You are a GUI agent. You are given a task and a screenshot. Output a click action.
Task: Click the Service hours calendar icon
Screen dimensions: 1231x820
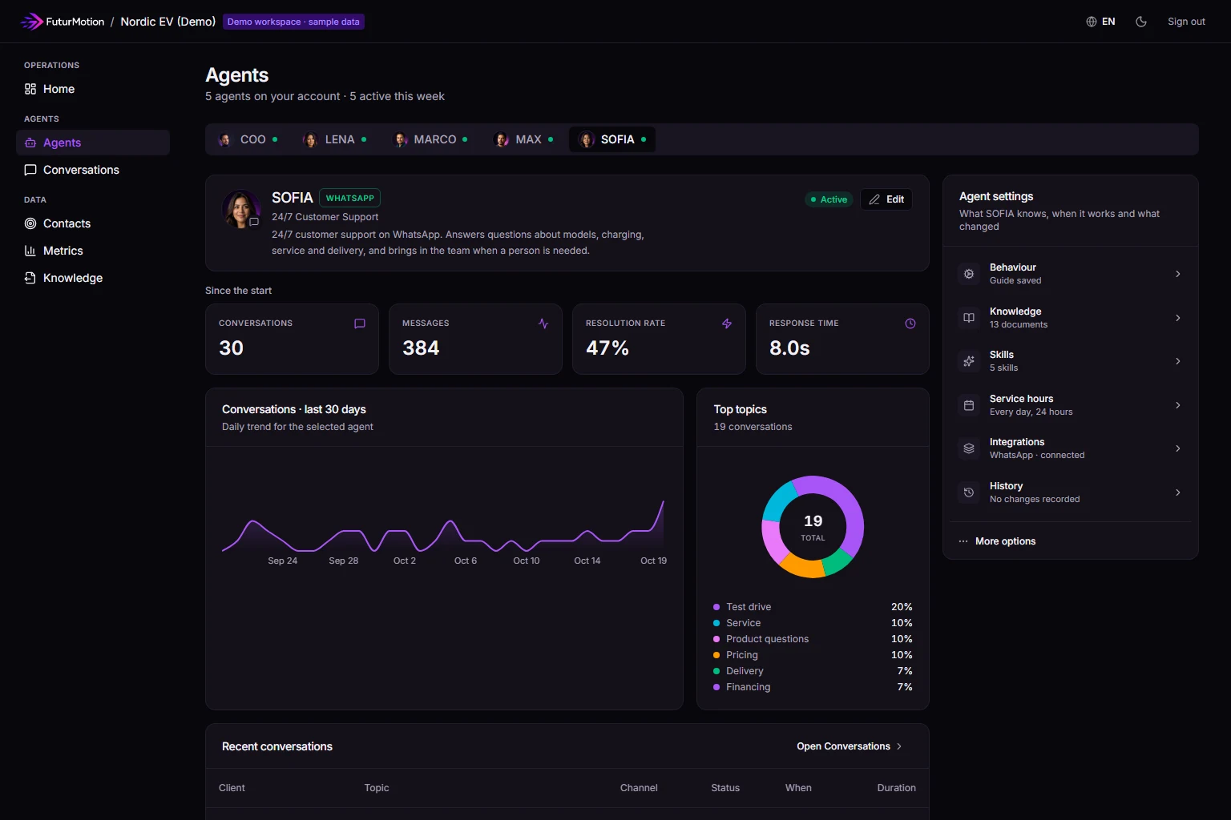click(969, 405)
